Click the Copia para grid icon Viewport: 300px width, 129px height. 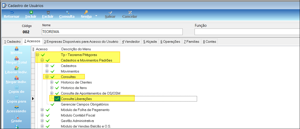[16, 97]
